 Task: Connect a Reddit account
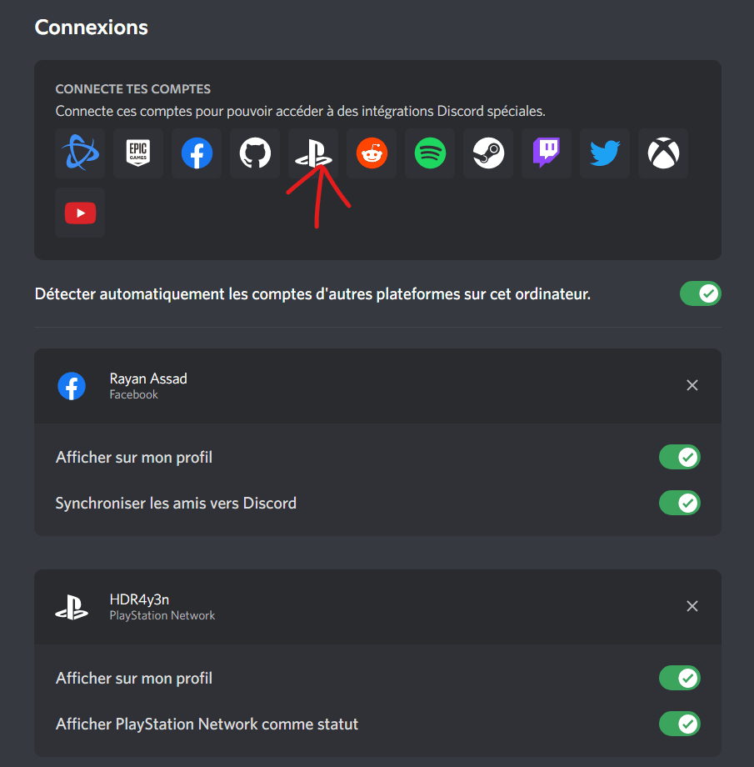pos(372,153)
